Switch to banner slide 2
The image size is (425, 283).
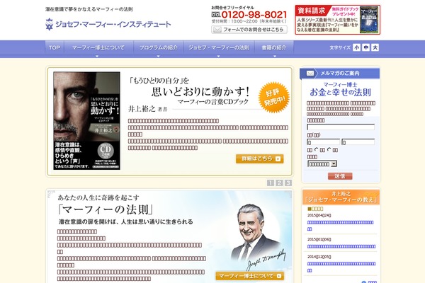click(279, 183)
